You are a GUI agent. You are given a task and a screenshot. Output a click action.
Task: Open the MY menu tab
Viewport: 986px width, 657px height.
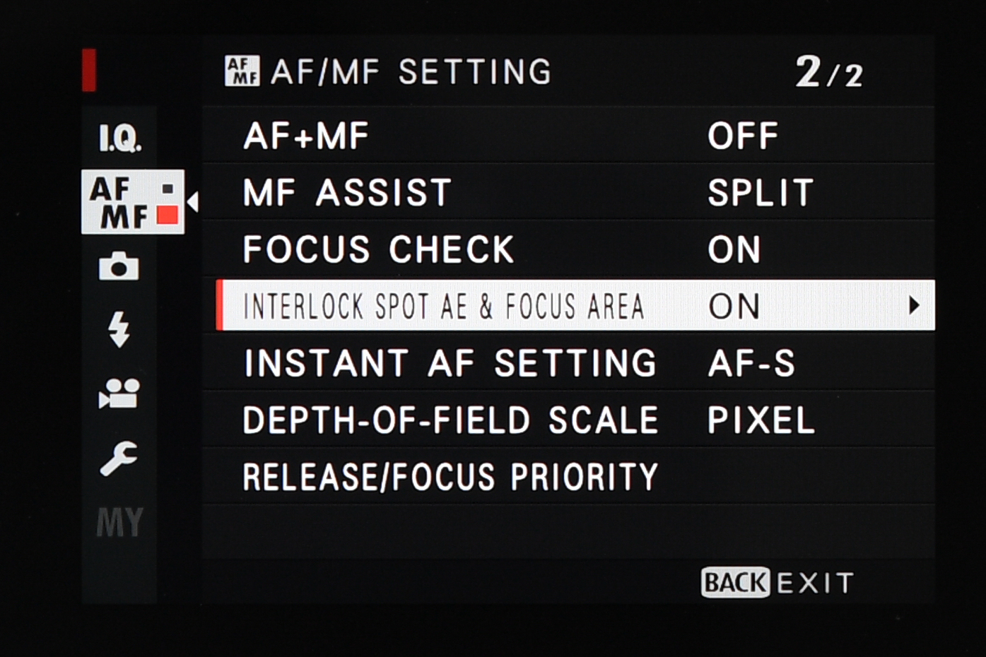pyautogui.click(x=119, y=523)
